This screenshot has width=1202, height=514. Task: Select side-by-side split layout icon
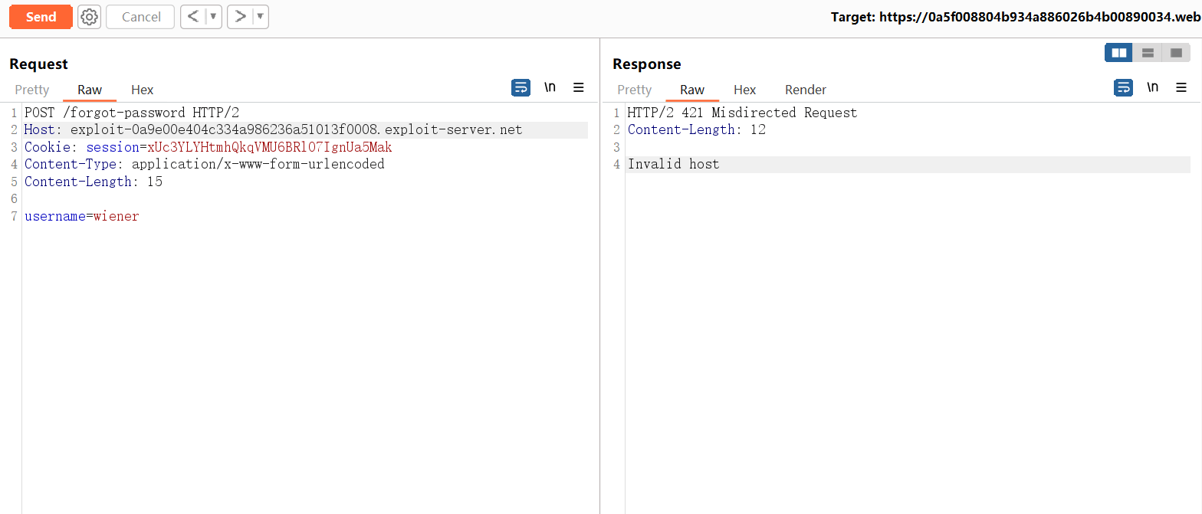click(x=1119, y=53)
